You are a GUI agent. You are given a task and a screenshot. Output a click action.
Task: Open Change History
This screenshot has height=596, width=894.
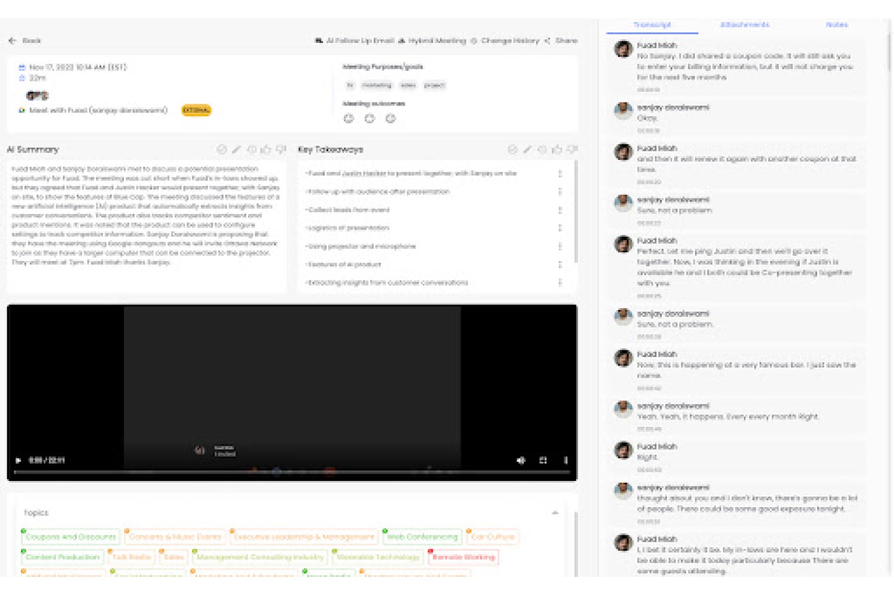tap(505, 41)
